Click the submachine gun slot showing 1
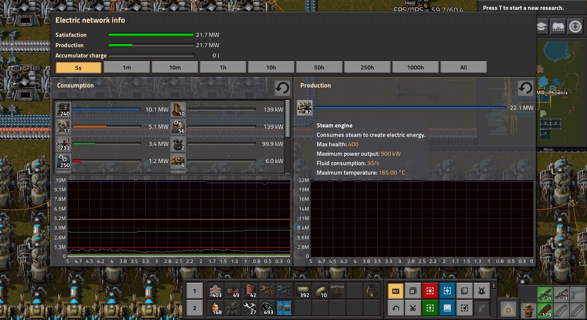 point(545,293)
